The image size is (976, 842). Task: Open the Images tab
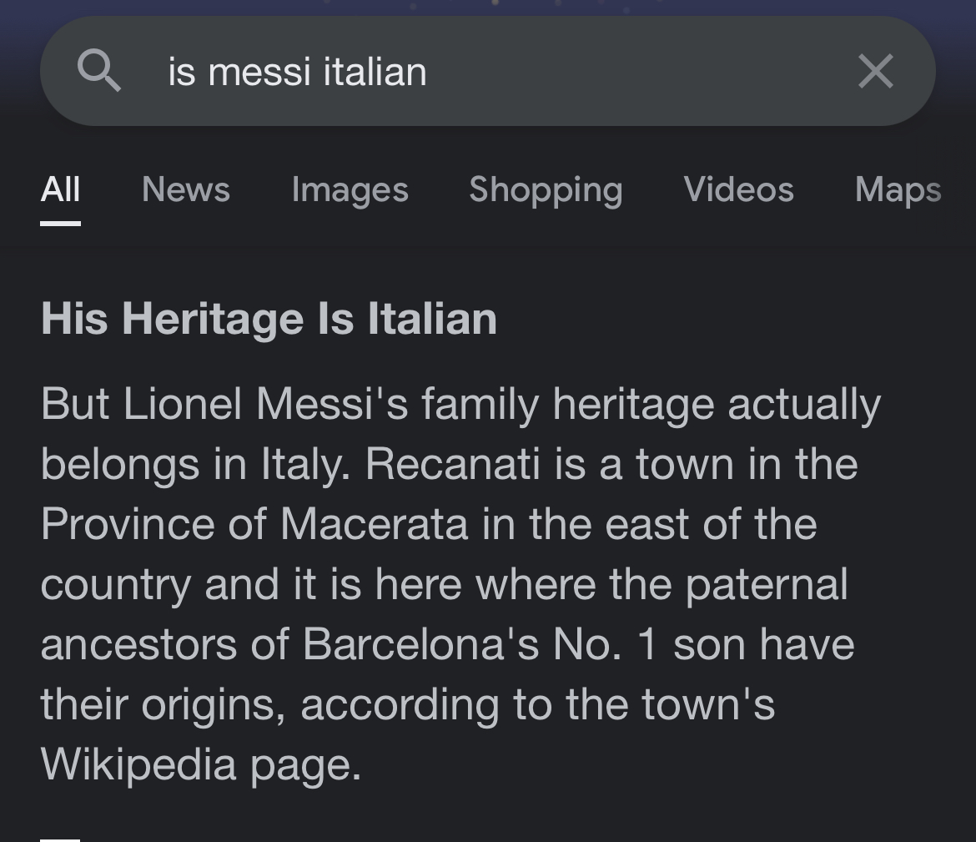(350, 189)
